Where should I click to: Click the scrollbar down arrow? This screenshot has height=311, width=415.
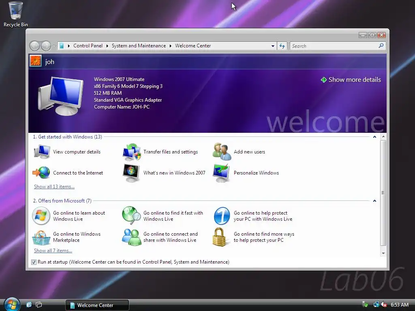(x=383, y=253)
